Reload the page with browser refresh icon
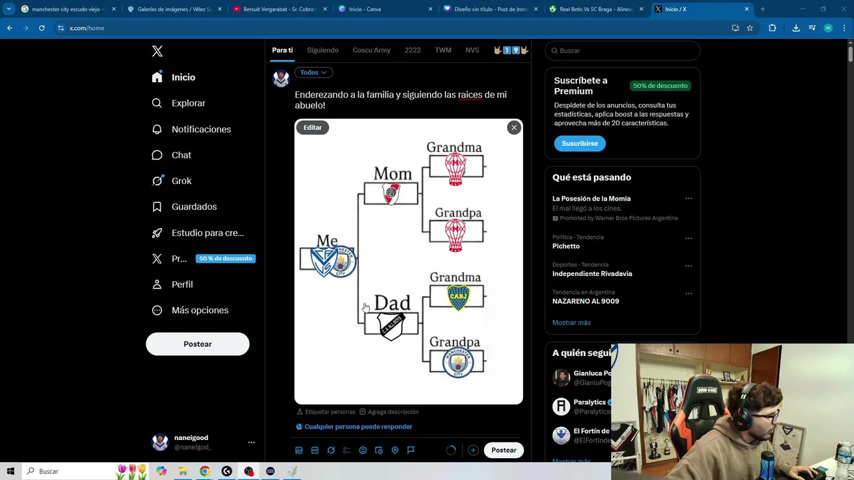Image resolution: width=854 pixels, height=480 pixels. (41, 28)
